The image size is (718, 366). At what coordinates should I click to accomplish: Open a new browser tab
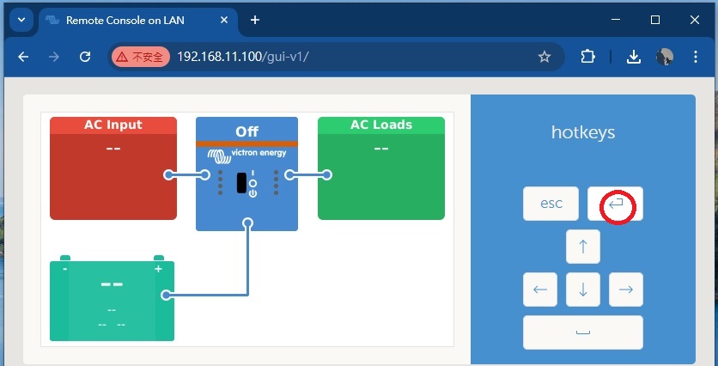(x=255, y=20)
